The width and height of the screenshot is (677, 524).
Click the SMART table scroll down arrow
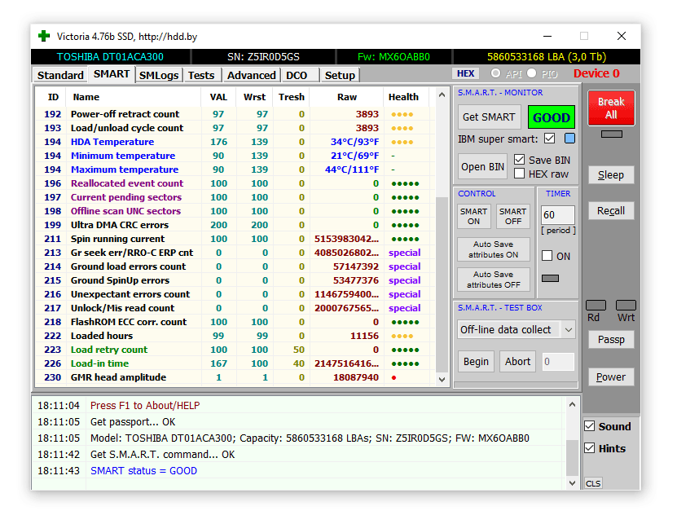[x=442, y=379]
